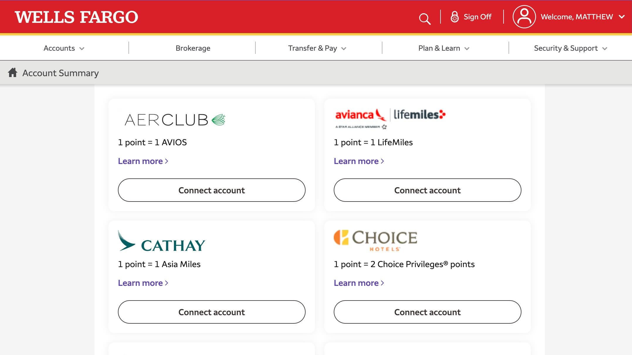The height and width of the screenshot is (355, 632).
Task: Click the Welcome, MATTHEW text
Action: [577, 17]
